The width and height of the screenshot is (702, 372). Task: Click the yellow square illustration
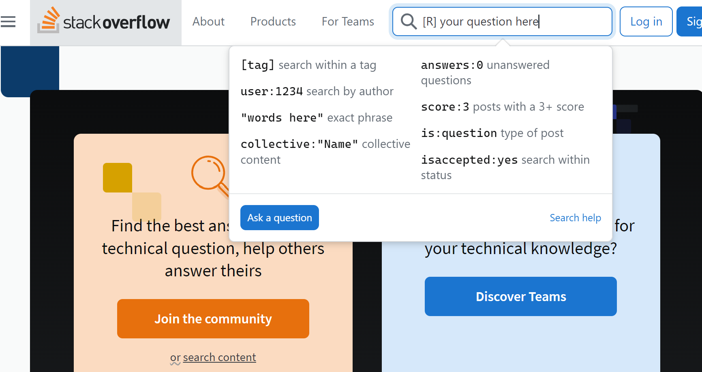(x=118, y=177)
